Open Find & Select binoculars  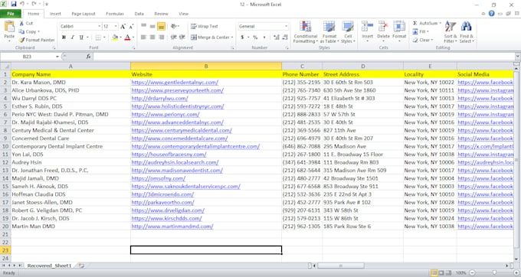[467, 32]
